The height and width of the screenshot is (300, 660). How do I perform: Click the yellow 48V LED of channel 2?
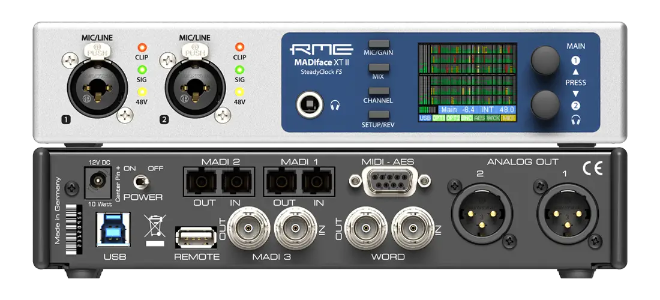pos(239,92)
